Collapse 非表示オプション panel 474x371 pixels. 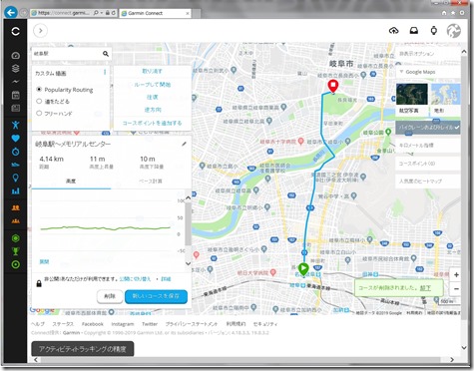point(428,54)
